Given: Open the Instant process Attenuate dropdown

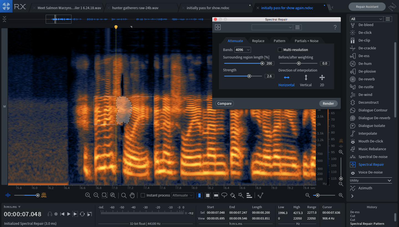Looking at the screenshot, I should pyautogui.click(x=182, y=195).
